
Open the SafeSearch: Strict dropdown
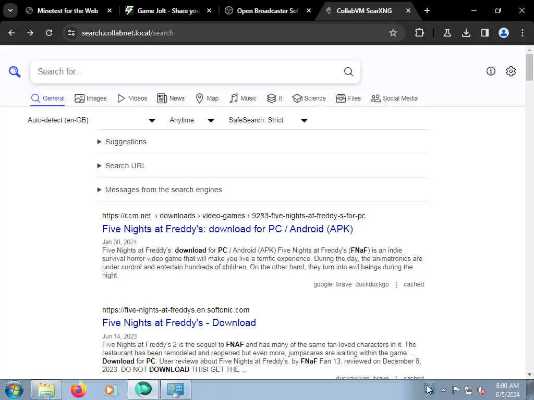tap(268, 120)
